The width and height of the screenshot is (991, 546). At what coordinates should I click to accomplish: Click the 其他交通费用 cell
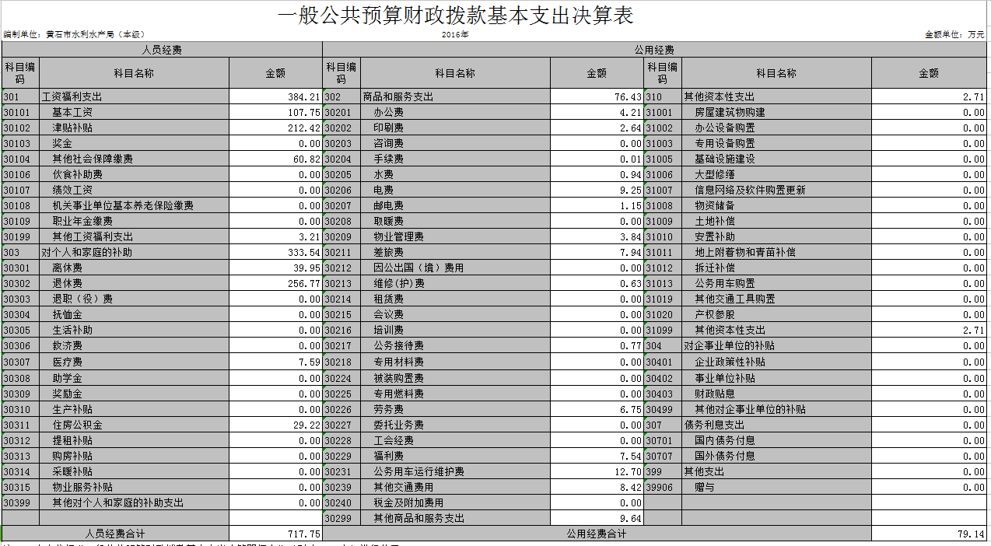click(x=456, y=488)
